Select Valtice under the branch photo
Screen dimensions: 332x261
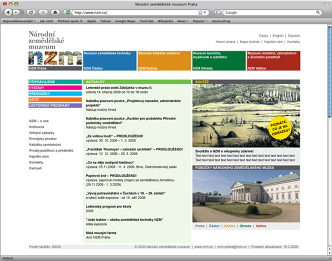coord(261,226)
